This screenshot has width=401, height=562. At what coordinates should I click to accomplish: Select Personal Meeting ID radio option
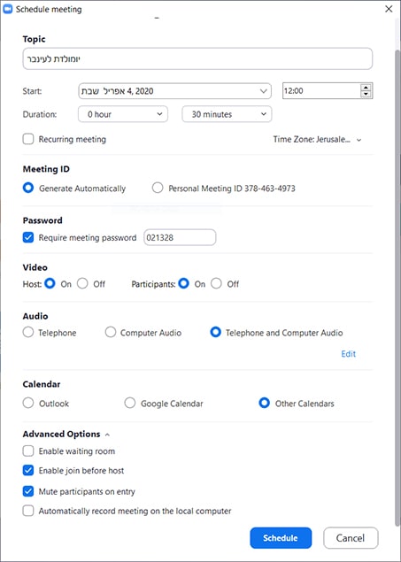158,188
